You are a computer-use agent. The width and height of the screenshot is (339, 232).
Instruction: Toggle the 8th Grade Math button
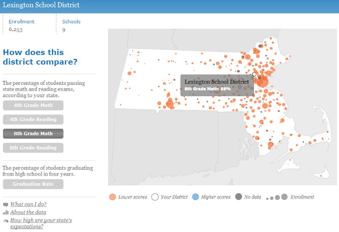33,134
